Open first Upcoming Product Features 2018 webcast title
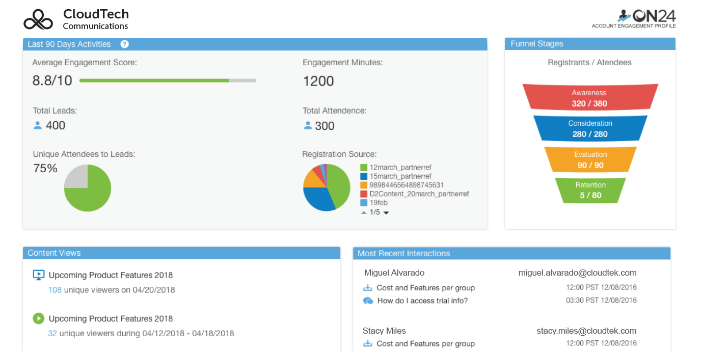Screen dimensions: 702x351 111,275
